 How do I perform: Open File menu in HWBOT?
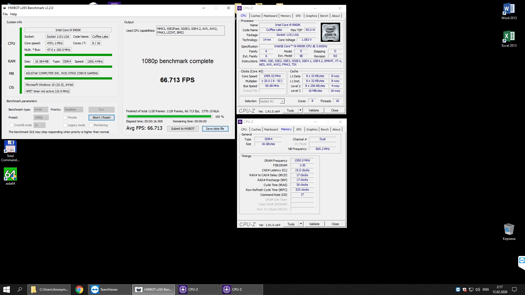coord(5,14)
